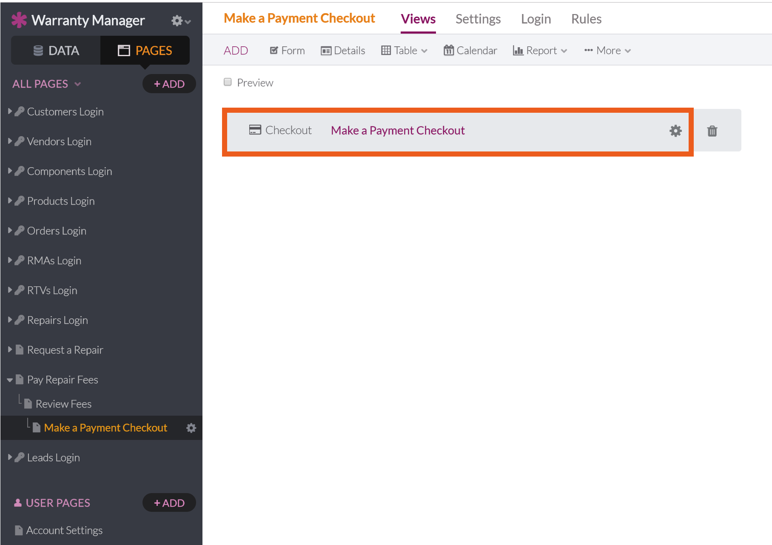Select the Rules tab
This screenshot has width=772, height=545.
[586, 19]
